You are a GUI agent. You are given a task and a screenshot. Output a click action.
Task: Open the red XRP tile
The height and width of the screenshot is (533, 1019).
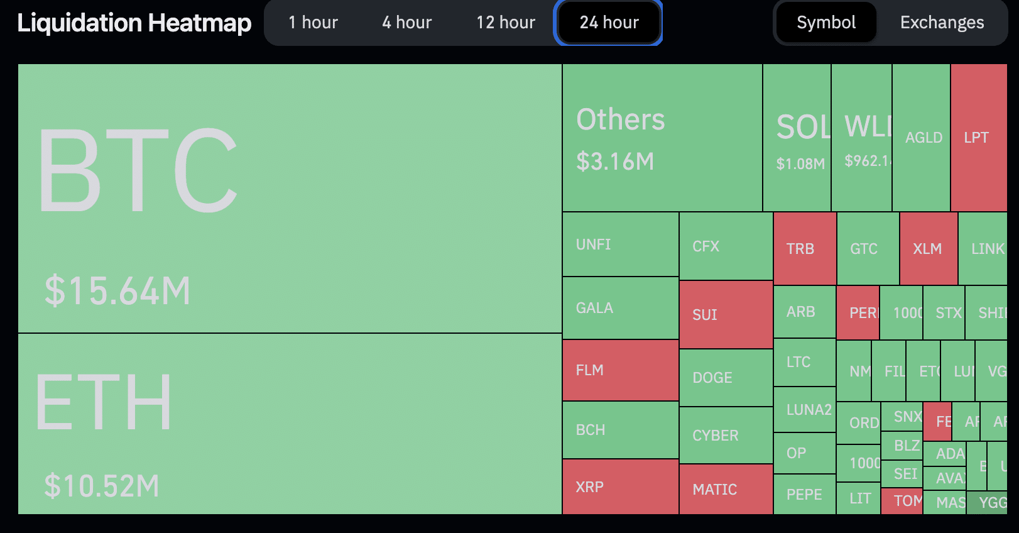(620, 486)
